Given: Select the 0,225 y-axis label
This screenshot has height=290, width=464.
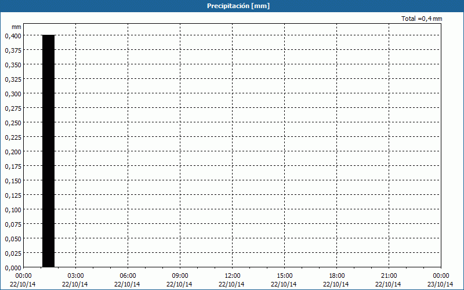Looking at the screenshot, I should (x=13, y=137).
